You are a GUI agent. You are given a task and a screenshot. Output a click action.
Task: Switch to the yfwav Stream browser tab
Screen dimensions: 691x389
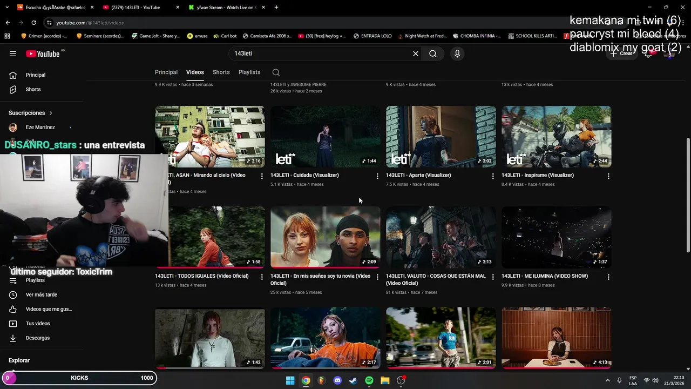226,8
